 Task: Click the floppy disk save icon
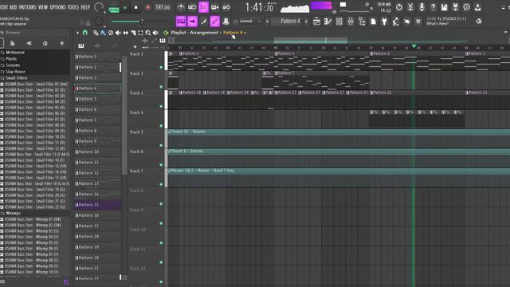(x=444, y=7)
